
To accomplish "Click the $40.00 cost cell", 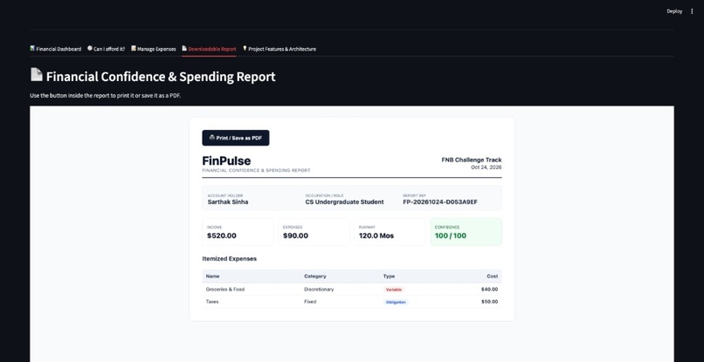I will (x=489, y=290).
